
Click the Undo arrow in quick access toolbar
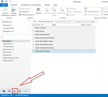coord(10,1)
